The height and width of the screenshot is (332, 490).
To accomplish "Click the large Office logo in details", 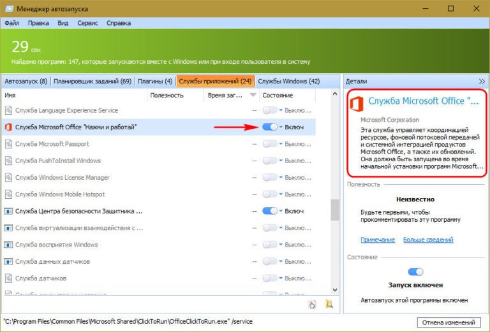I will (x=357, y=103).
